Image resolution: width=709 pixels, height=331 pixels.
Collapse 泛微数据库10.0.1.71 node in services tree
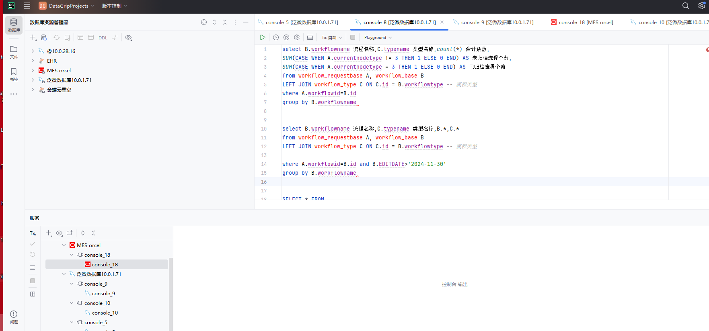(64, 274)
